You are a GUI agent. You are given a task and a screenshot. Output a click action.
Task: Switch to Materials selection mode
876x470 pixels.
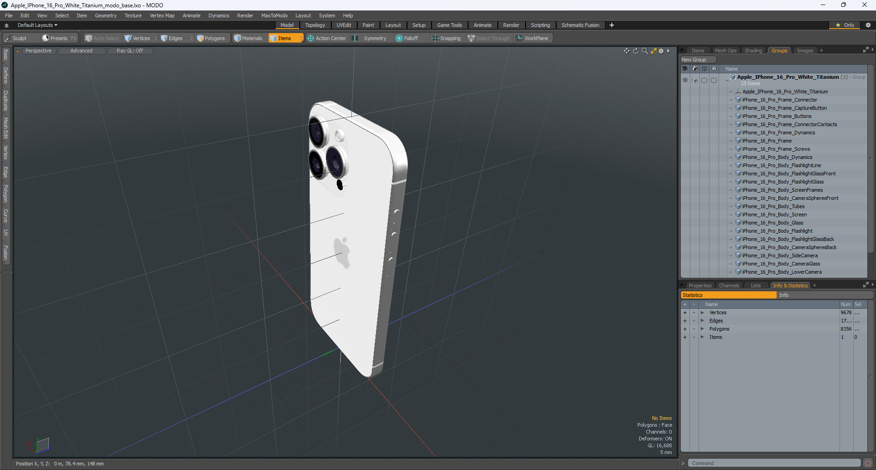(248, 38)
